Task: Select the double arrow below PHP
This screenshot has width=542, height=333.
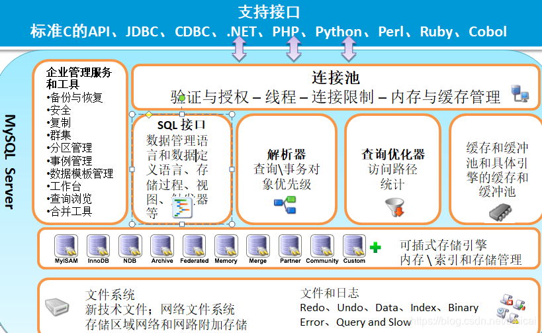Action: click(294, 49)
